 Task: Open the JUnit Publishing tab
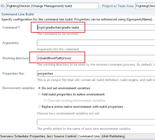tap(113, 136)
